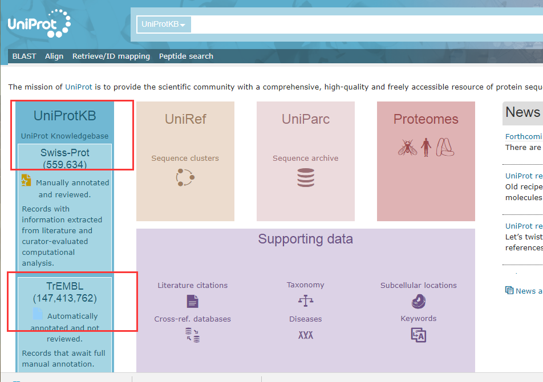Click the Subcellular locations cell icon

pos(419,302)
